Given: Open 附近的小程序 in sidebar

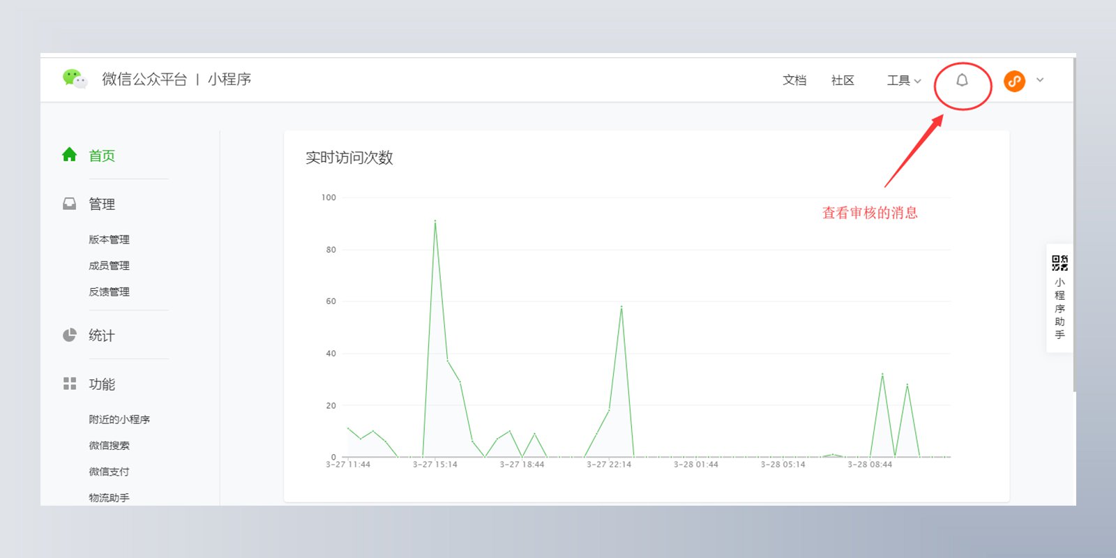Looking at the screenshot, I should point(119,419).
